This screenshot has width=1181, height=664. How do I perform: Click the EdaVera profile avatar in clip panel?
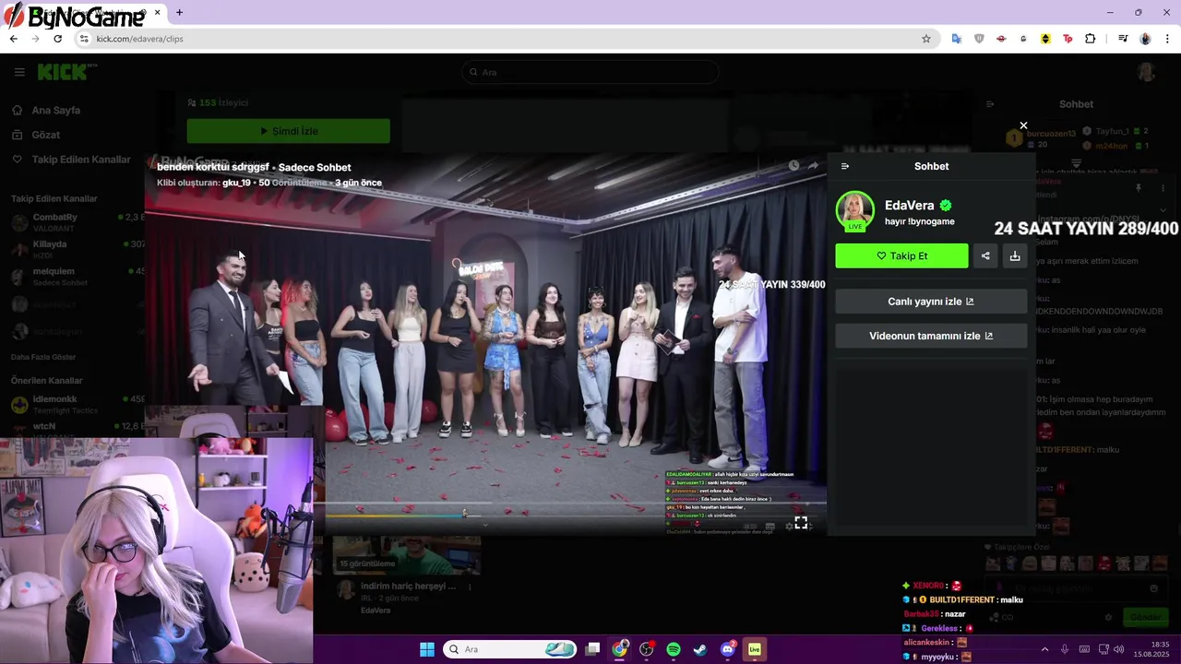point(854,210)
